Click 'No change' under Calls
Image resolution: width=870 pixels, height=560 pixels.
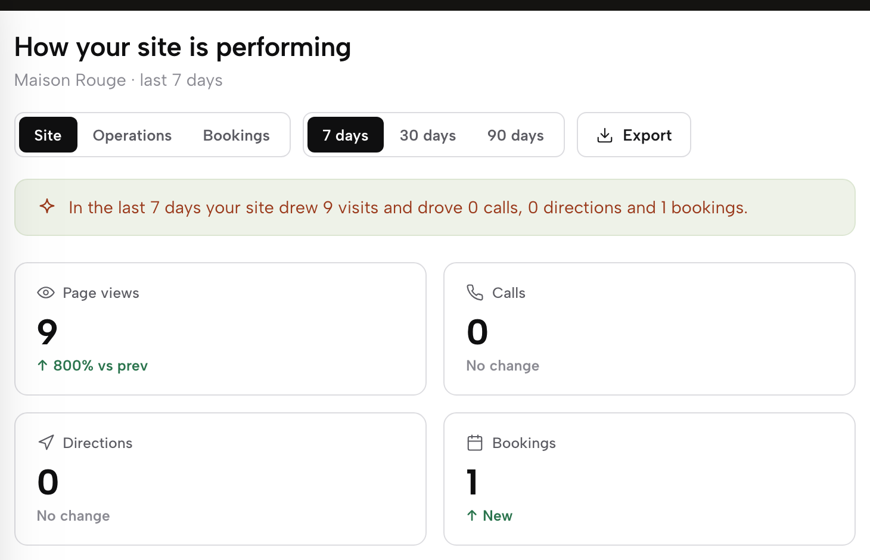[503, 365]
